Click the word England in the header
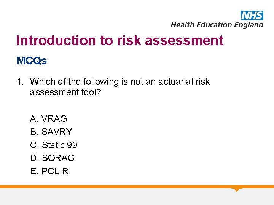 point(249,25)
